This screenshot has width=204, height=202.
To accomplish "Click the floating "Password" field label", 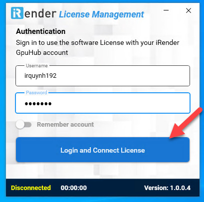I will pyautogui.click(x=36, y=93).
